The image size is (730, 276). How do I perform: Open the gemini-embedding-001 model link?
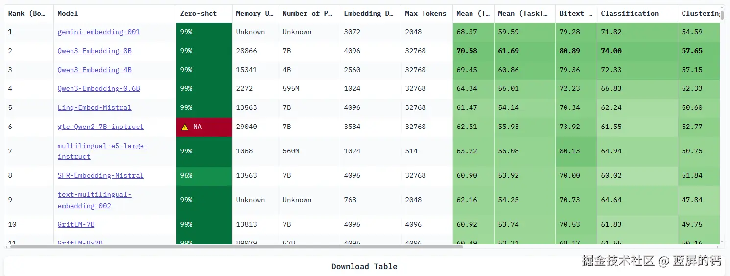tap(98, 32)
